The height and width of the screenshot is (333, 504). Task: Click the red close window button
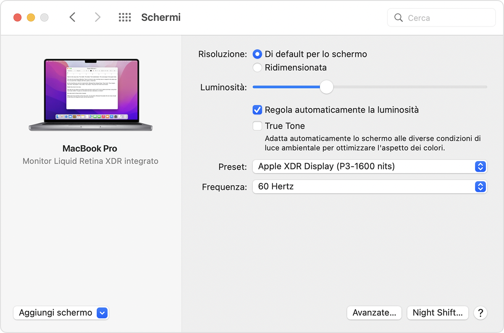tap(17, 18)
